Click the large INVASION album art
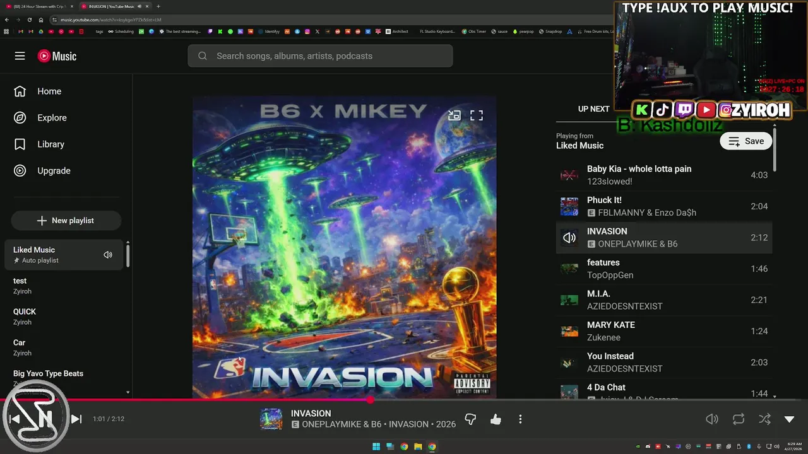Image resolution: width=808 pixels, height=454 pixels. point(344,247)
